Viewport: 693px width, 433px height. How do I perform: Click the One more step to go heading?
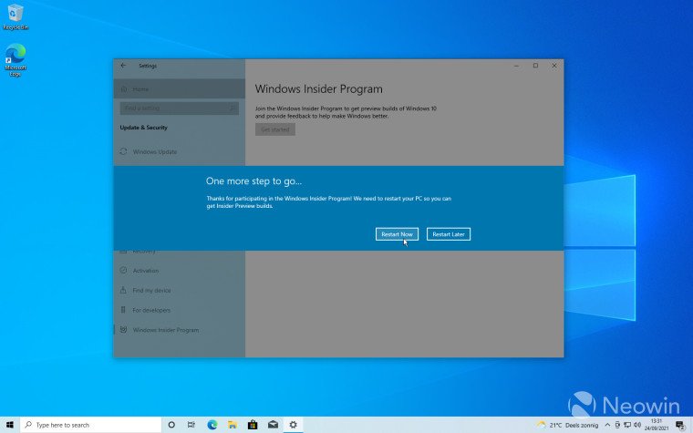(x=253, y=181)
